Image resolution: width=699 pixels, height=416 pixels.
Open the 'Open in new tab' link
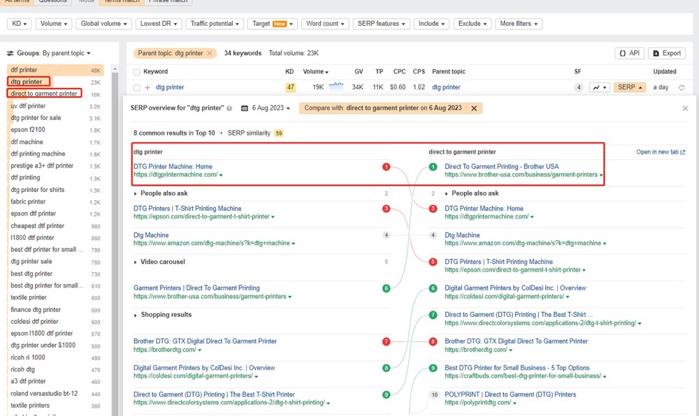click(661, 151)
